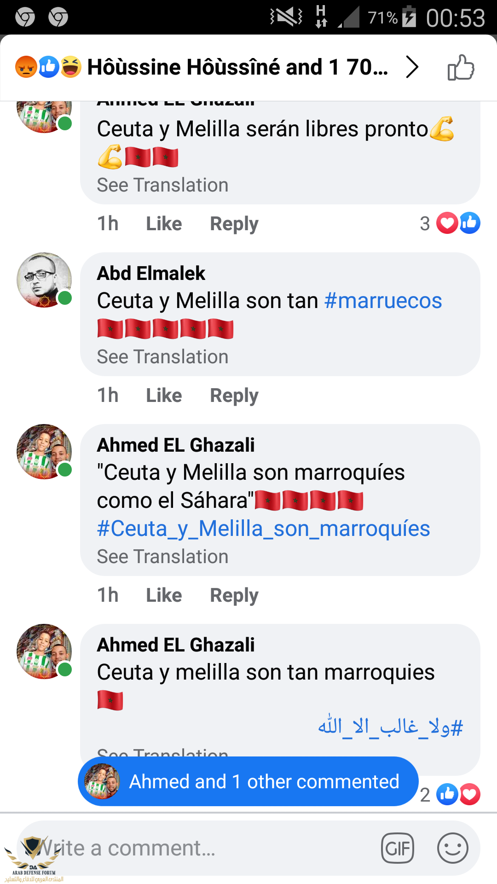
Task: Tap the battery icon in status bar
Action: pyautogui.click(x=409, y=17)
